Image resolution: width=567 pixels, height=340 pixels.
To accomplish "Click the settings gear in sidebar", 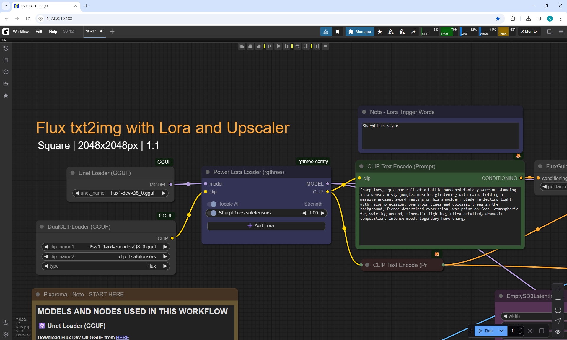I will click(x=6, y=334).
